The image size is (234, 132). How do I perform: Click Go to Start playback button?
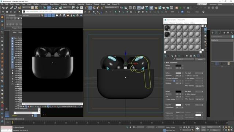(181, 127)
